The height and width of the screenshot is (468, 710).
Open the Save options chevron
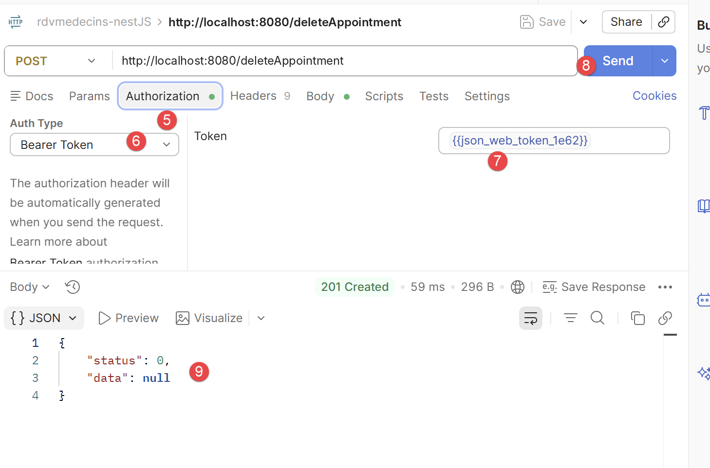583,22
